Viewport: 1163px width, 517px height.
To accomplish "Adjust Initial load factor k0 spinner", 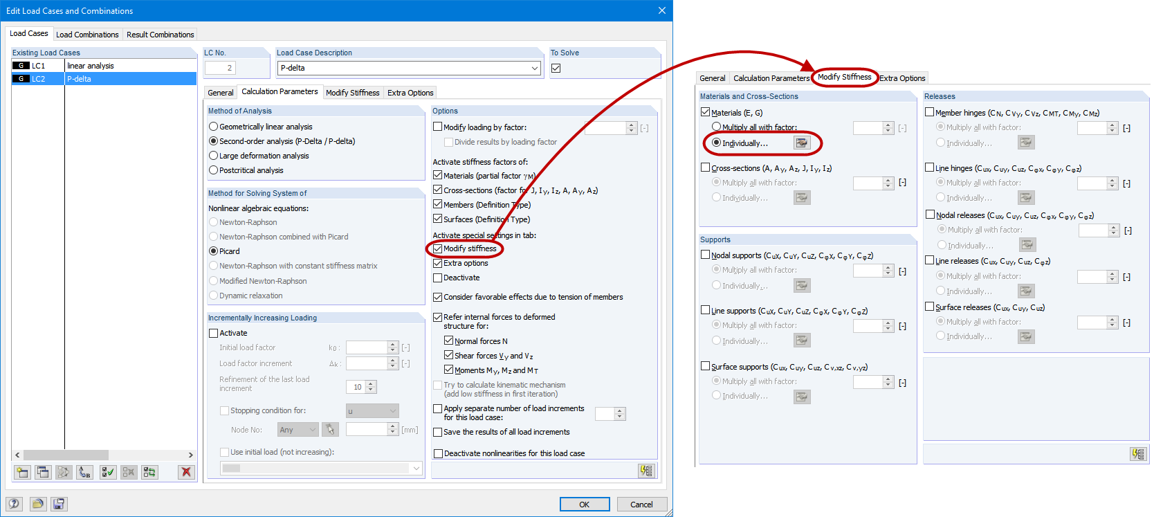I will [x=393, y=347].
